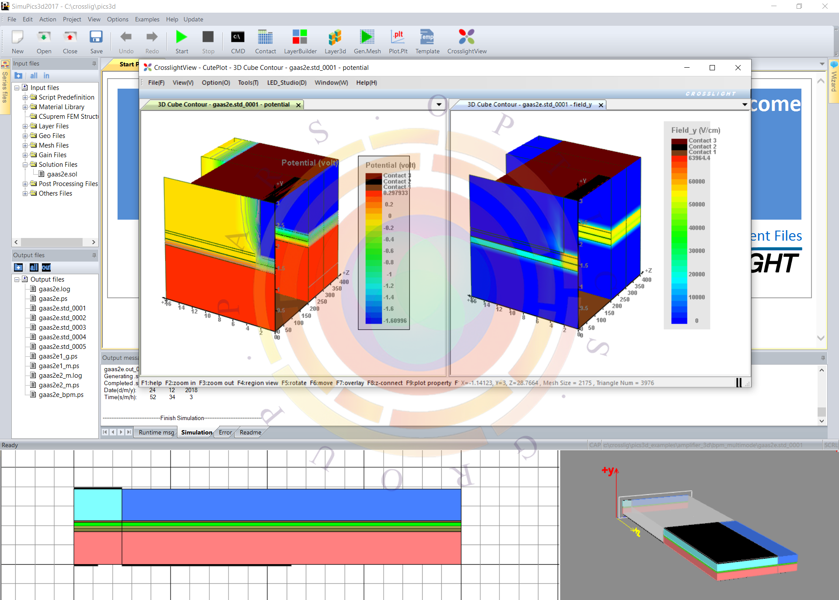Click the Undo arrow icon
Screen dimensions: 839x600
click(126, 41)
